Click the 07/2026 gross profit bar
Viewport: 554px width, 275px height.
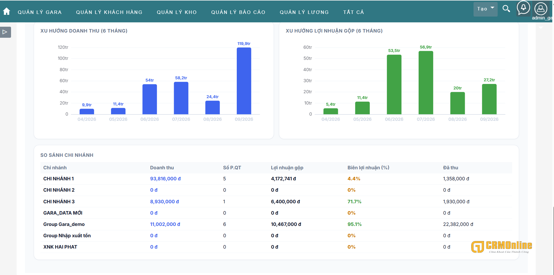(x=426, y=82)
